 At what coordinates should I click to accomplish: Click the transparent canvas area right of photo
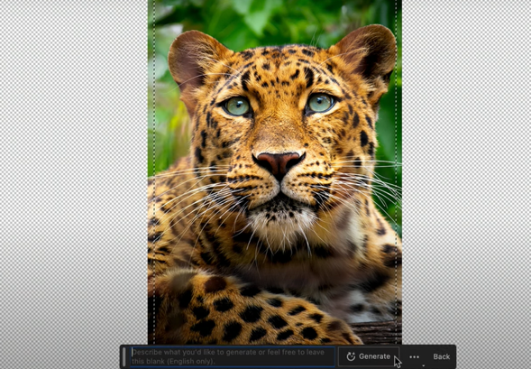click(466, 170)
